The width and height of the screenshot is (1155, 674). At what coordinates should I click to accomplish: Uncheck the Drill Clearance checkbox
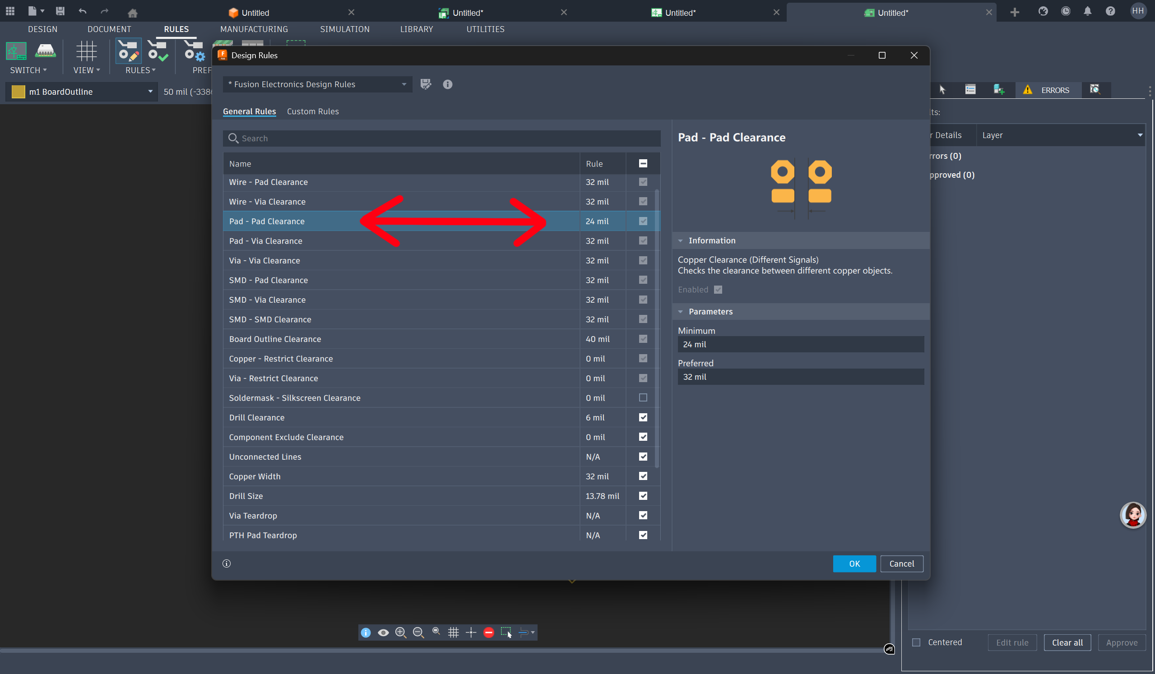[643, 417]
